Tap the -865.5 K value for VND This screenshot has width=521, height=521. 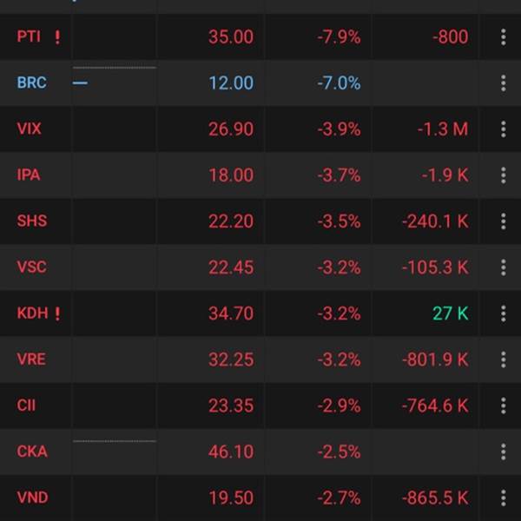point(435,498)
